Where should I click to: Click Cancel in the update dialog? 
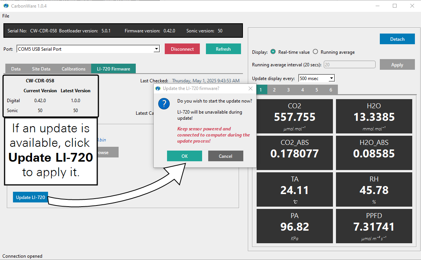pos(225,156)
